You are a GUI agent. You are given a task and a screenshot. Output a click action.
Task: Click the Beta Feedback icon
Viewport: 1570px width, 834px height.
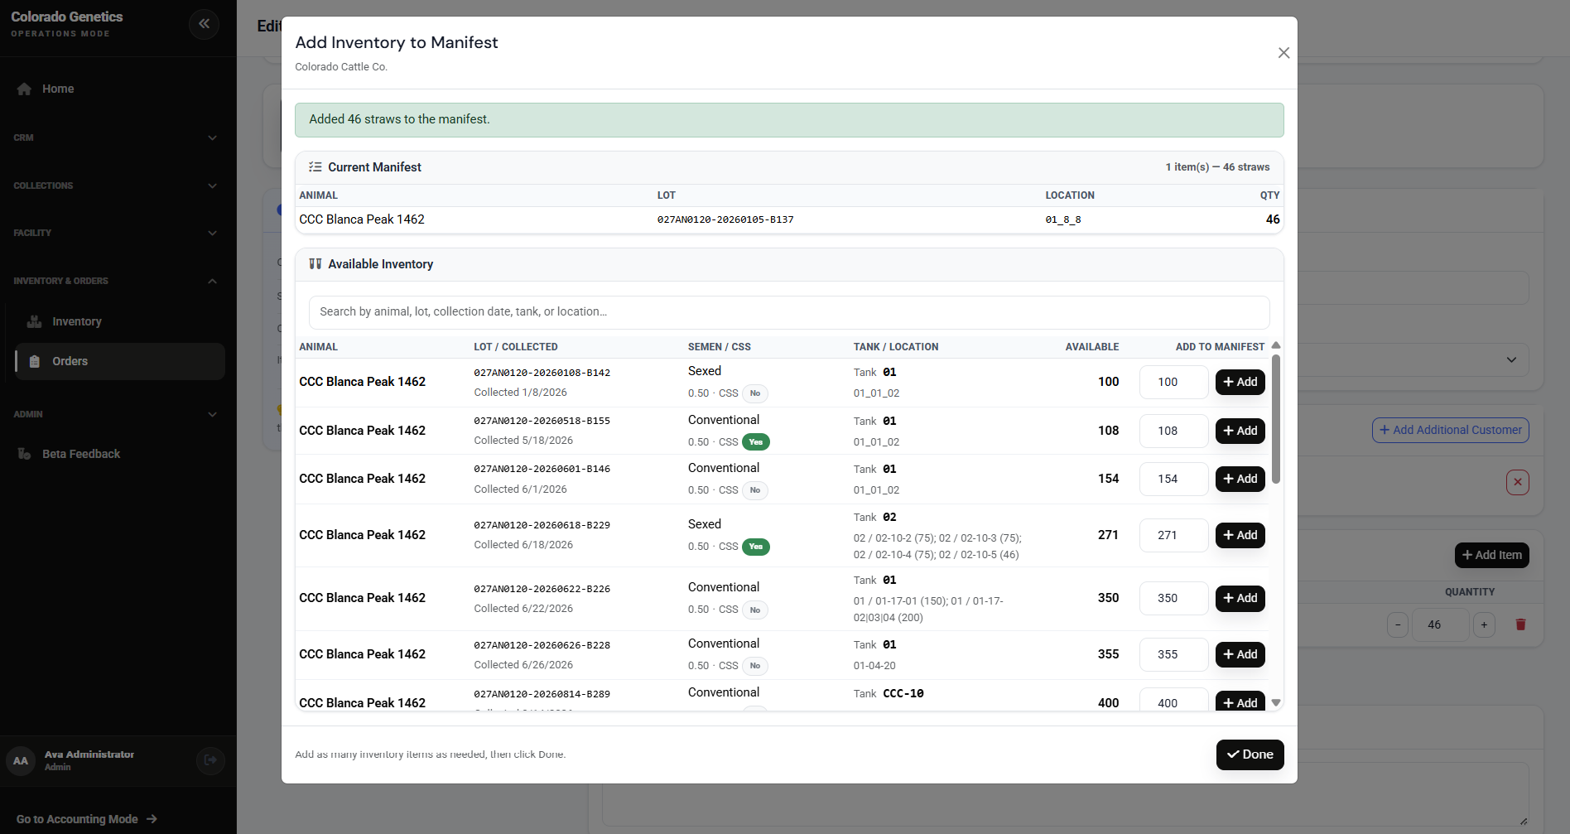24,454
